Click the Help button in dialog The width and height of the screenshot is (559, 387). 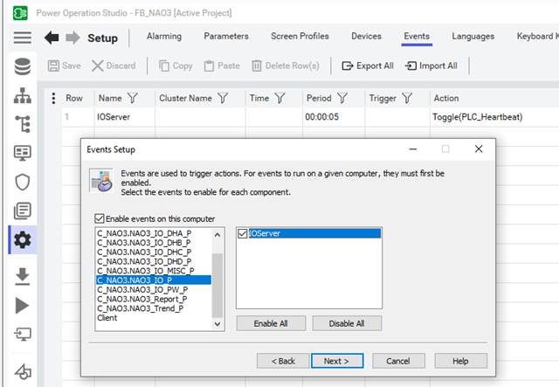tap(460, 361)
